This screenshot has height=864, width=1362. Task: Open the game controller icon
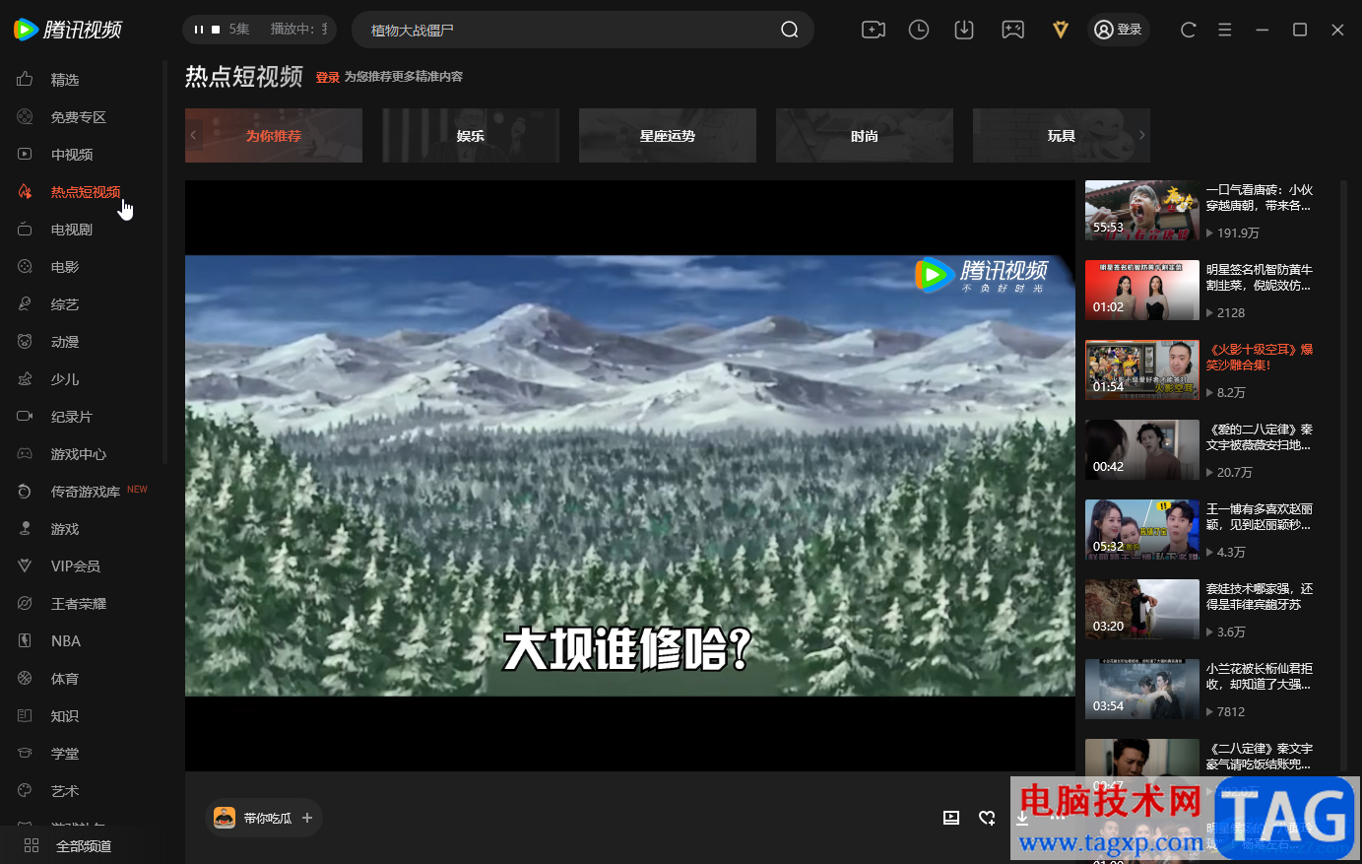pyautogui.click(x=1012, y=30)
